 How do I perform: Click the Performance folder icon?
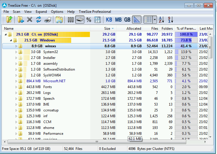pyautogui.click(x=20, y=134)
